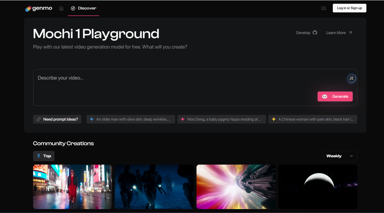Click the Mochi 1 Playground title
This screenshot has width=384, height=213.
96,34
